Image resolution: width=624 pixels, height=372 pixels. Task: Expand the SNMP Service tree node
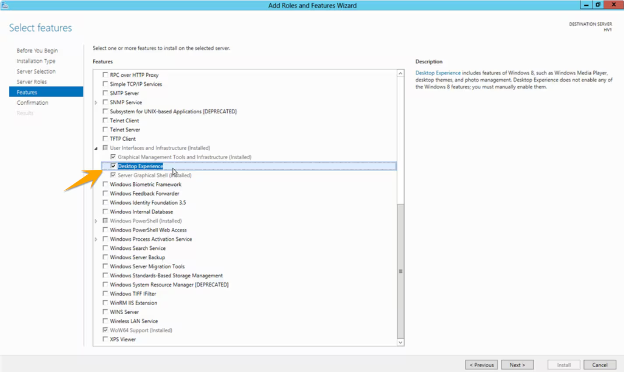click(x=96, y=103)
